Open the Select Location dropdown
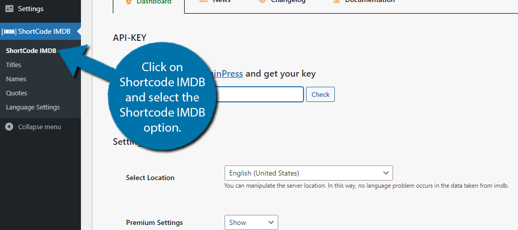The width and height of the screenshot is (518, 230). point(309,173)
